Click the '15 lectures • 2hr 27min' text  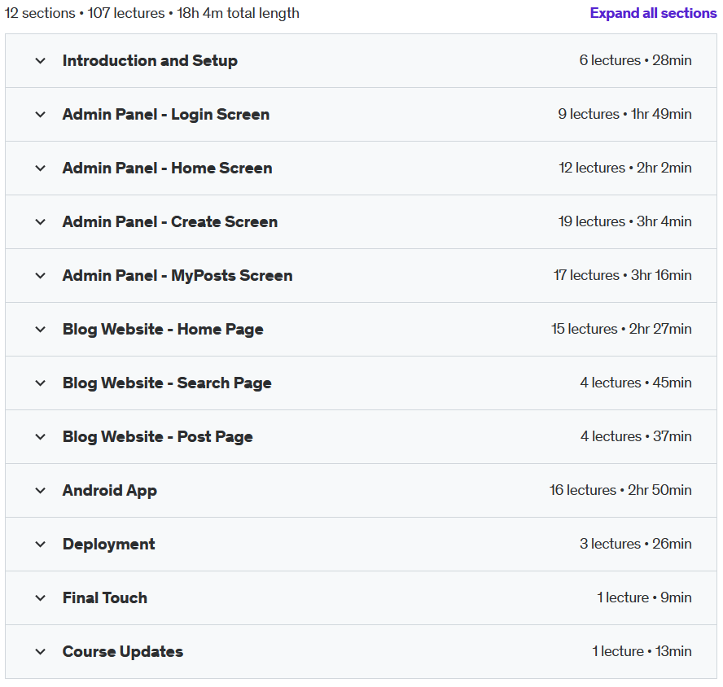[x=621, y=329]
